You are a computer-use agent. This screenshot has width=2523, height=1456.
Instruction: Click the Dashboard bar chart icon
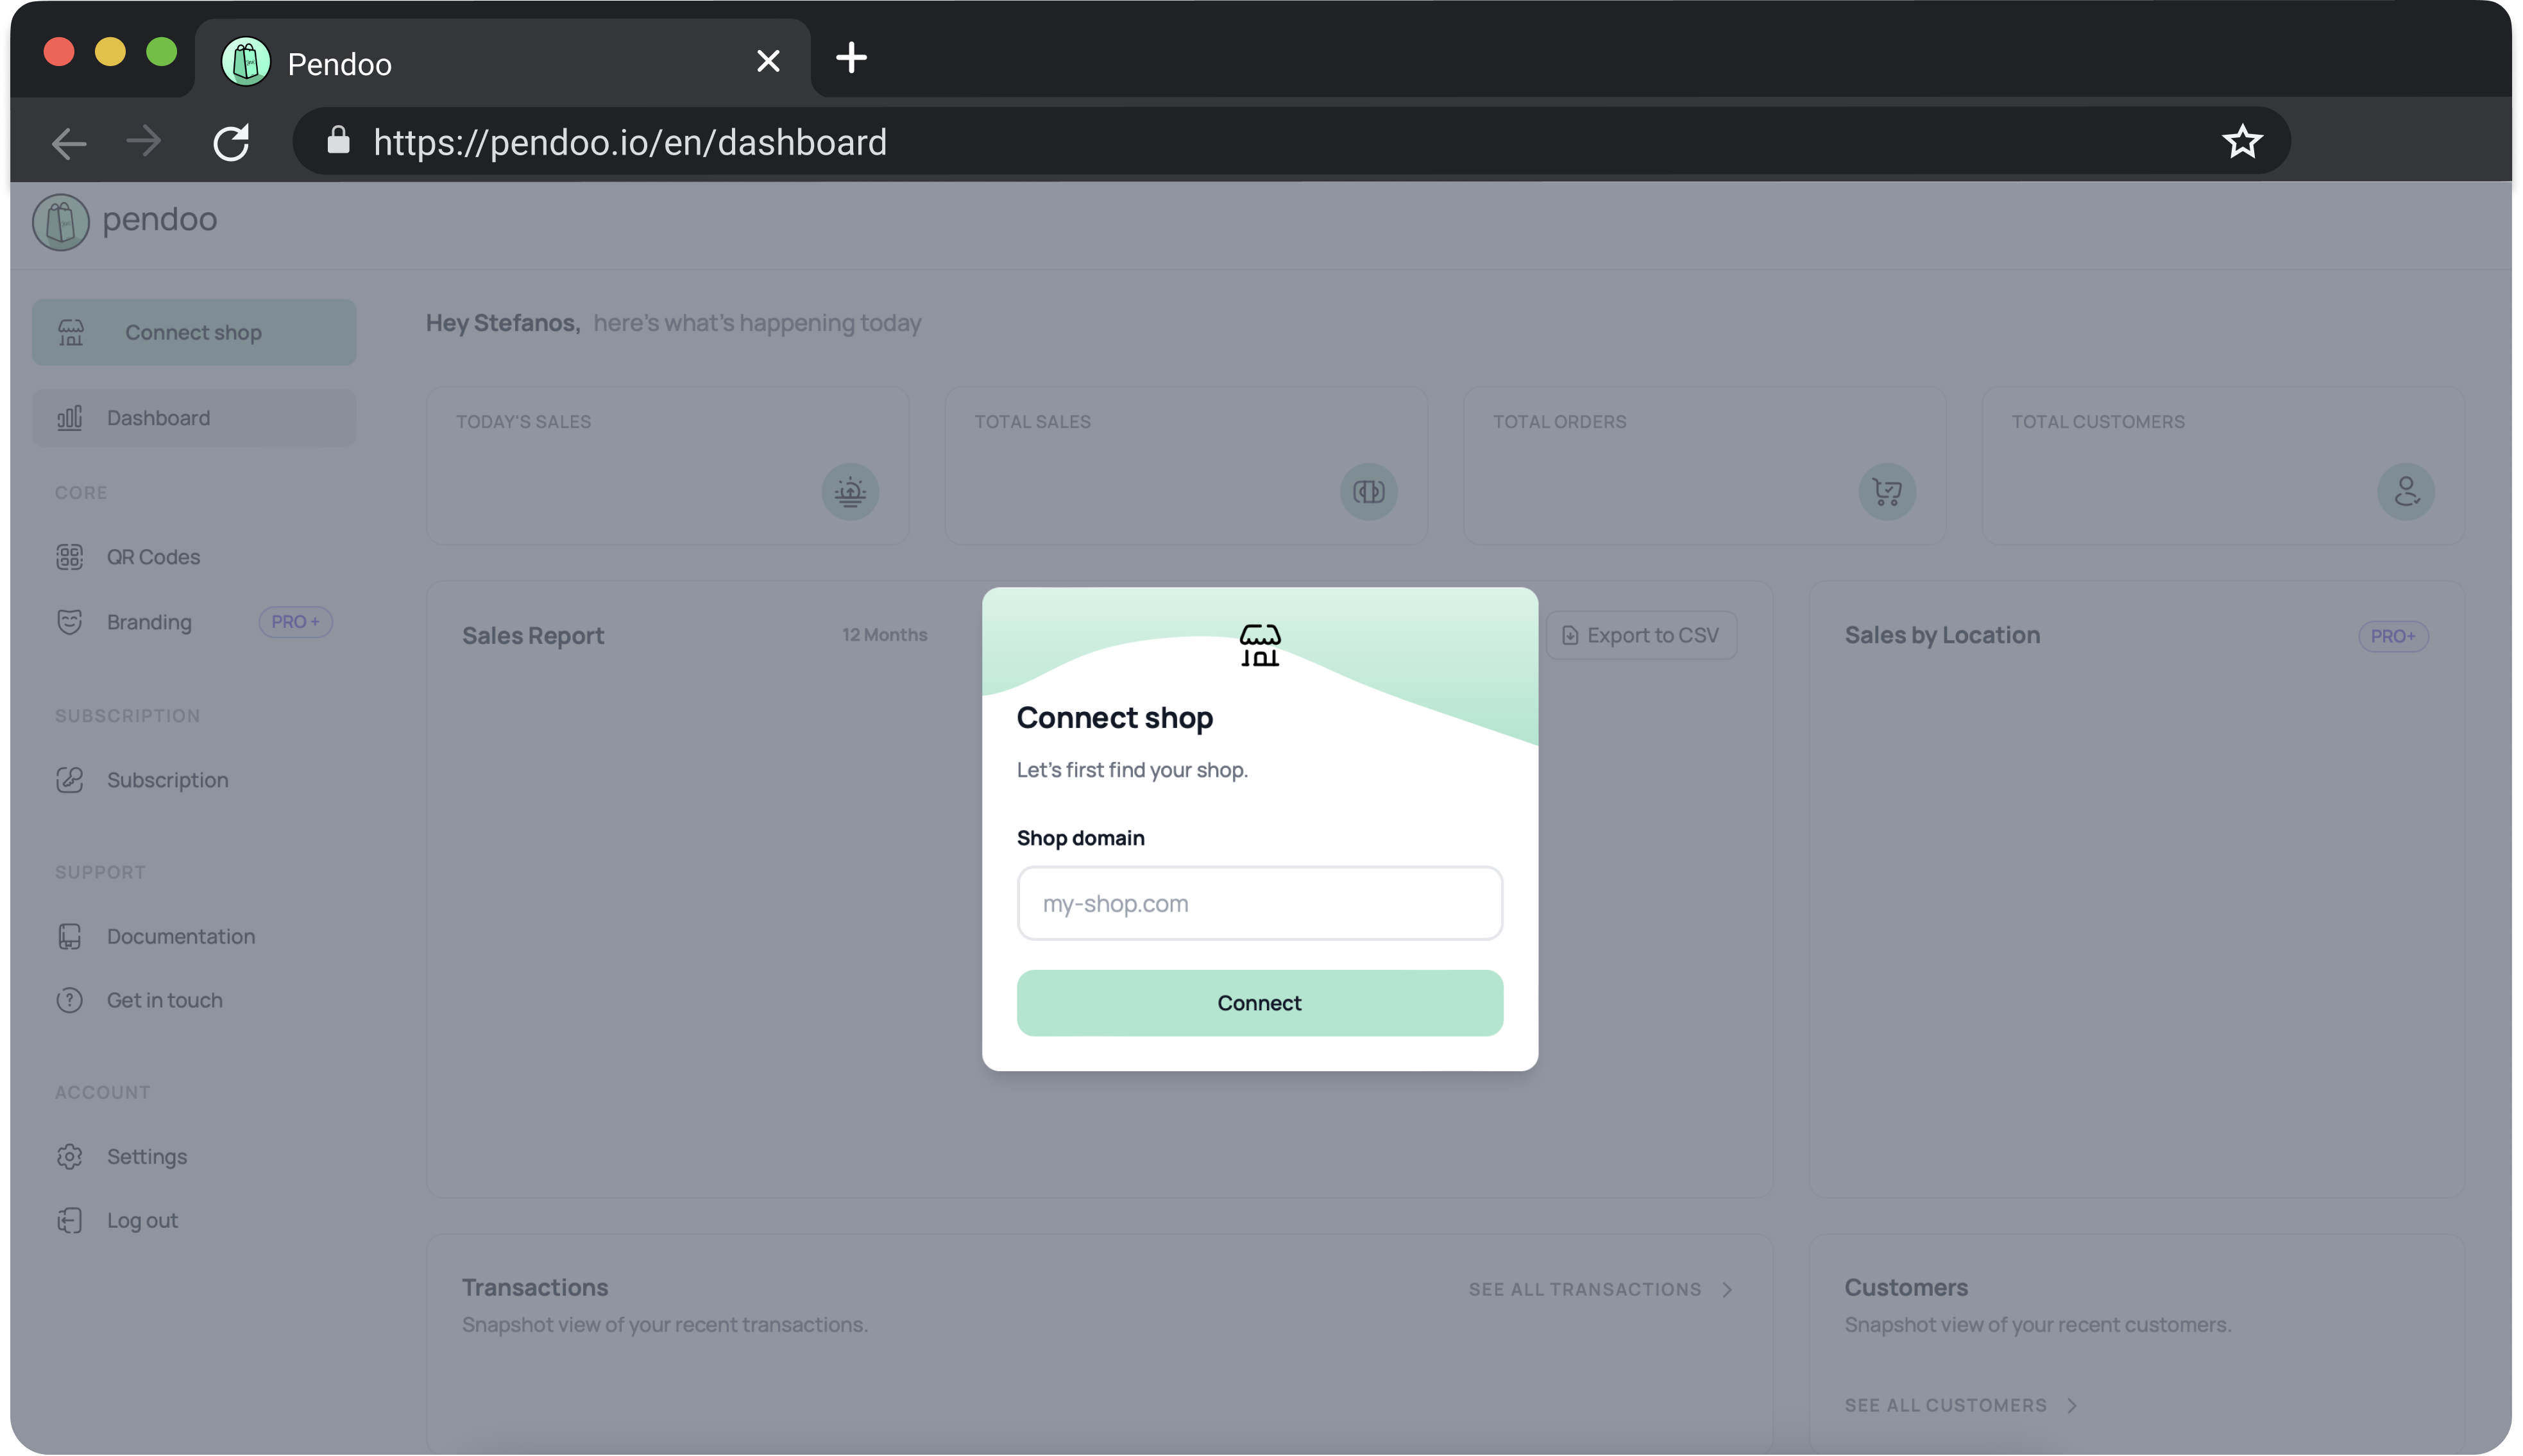70,418
